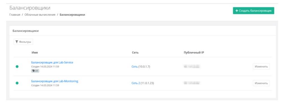Open the Сеть link with 10.0.1.7
Viewport: 284px width, 107px height.
pos(135,67)
